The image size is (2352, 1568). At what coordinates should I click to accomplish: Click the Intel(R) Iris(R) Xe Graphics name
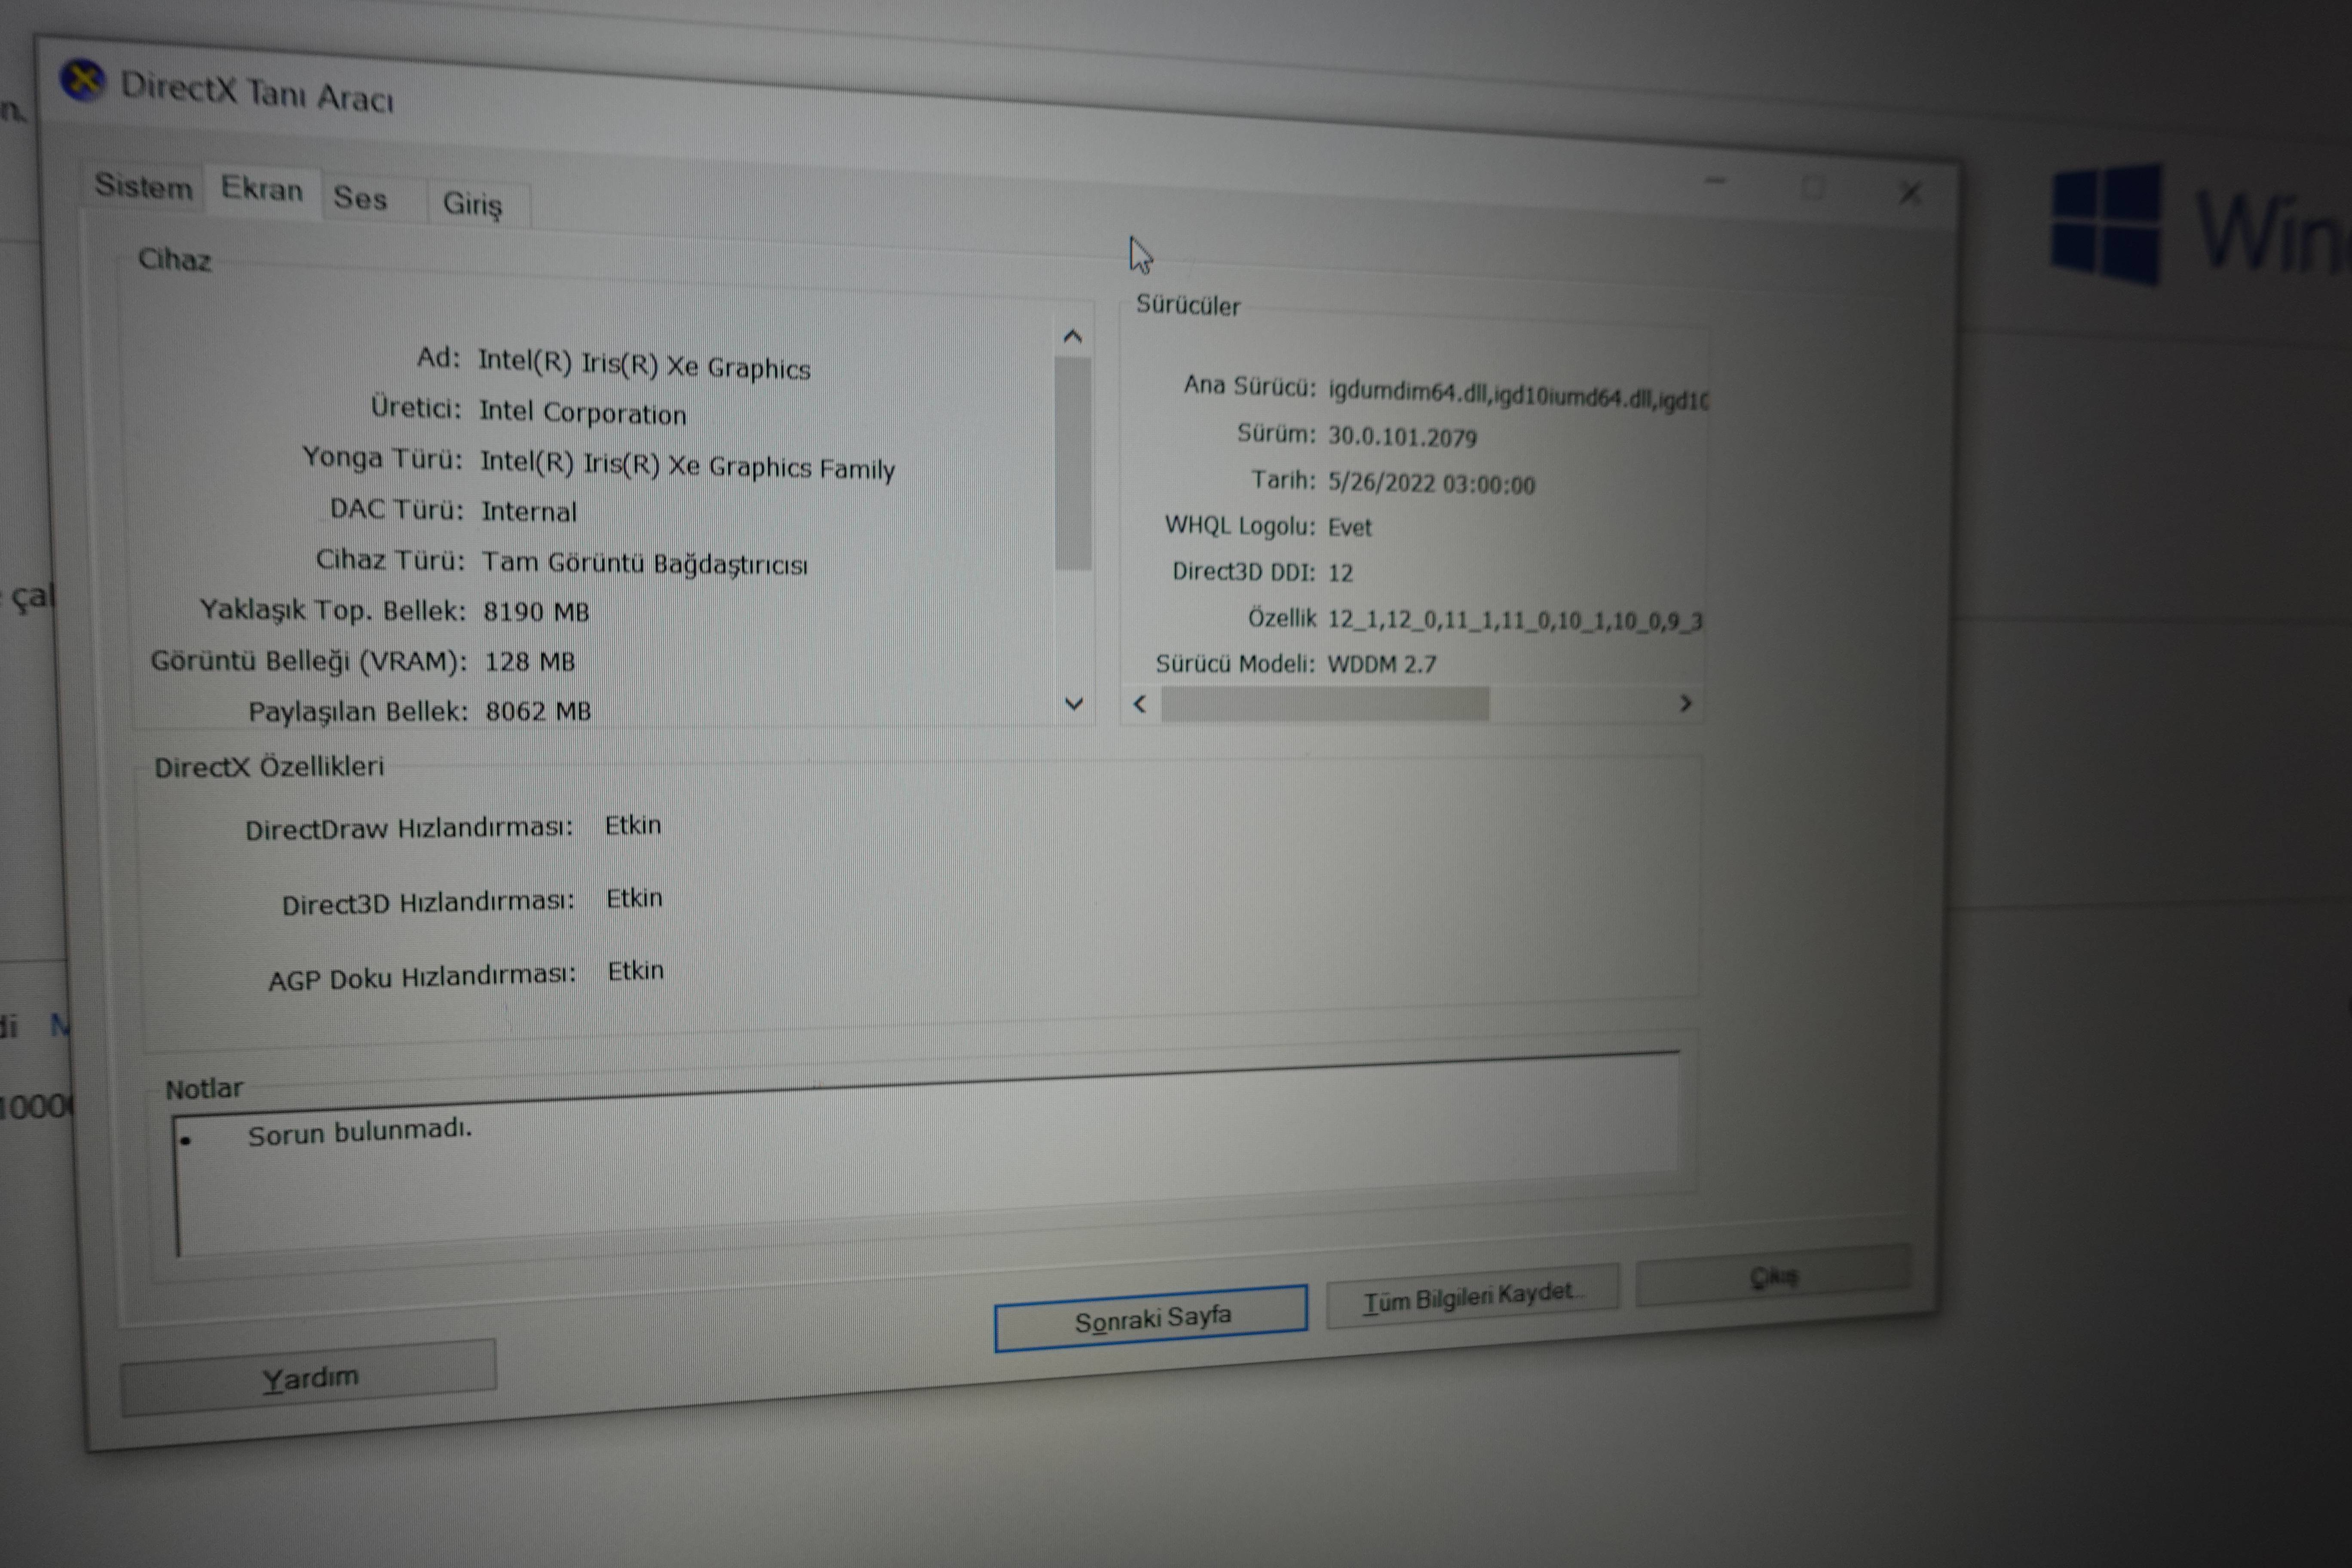pyautogui.click(x=643, y=364)
